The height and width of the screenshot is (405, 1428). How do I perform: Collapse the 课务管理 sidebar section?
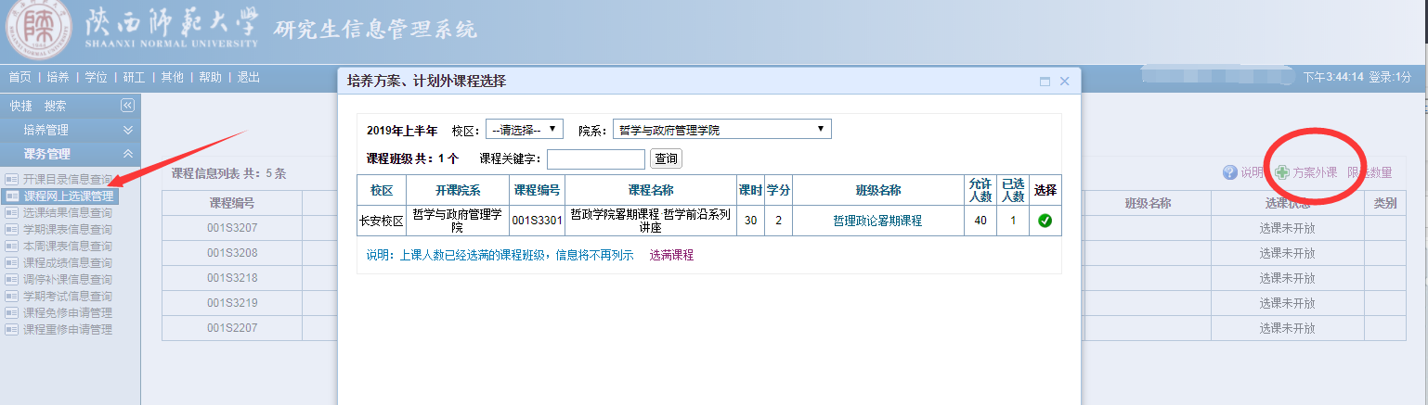tap(128, 154)
